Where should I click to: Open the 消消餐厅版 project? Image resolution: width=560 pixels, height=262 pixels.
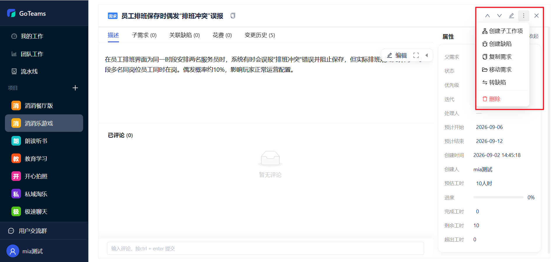pyautogui.click(x=44, y=106)
